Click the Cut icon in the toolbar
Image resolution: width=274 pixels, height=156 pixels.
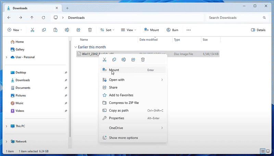pos(32,30)
